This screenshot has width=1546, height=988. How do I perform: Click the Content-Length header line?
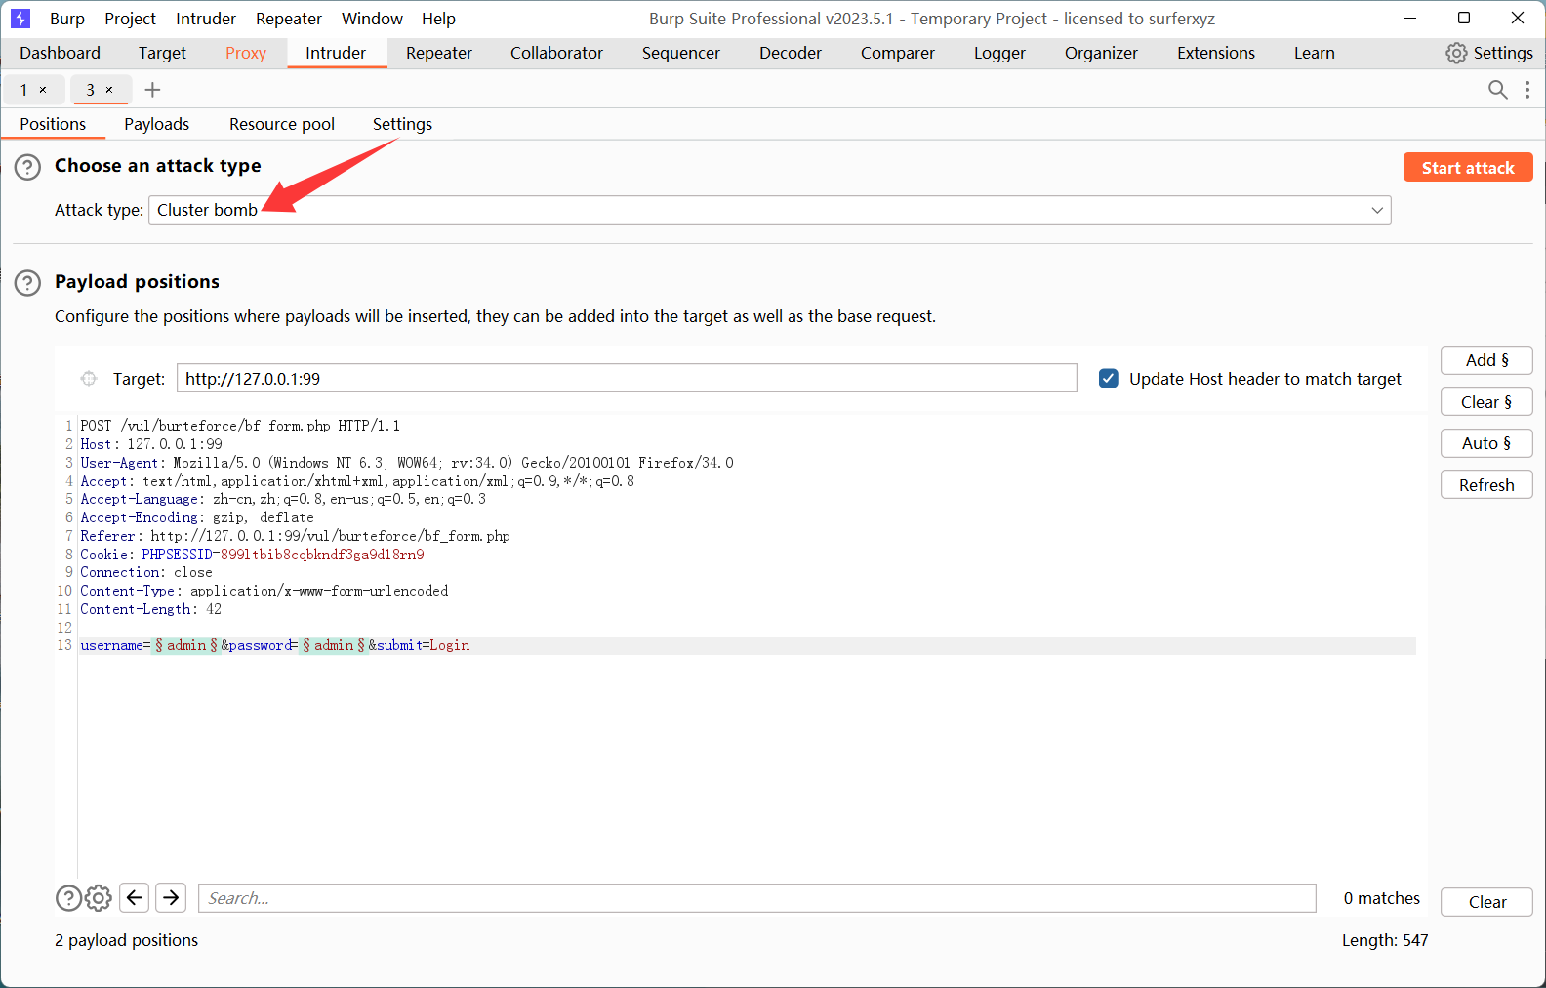[151, 609]
